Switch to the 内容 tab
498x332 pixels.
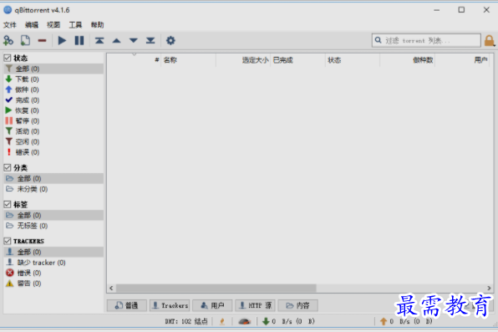(298, 305)
